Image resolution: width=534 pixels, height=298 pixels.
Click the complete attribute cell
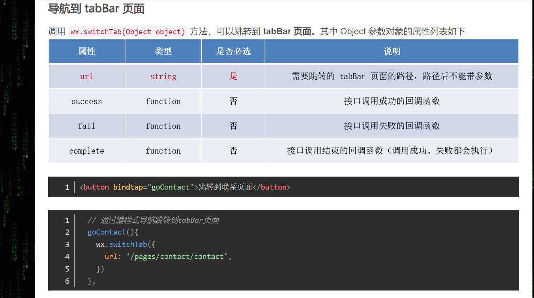point(87,151)
